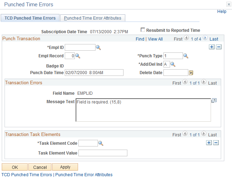Enable Resubmit to Reported Time checkbox
232x179 pixels.
tap(143, 30)
